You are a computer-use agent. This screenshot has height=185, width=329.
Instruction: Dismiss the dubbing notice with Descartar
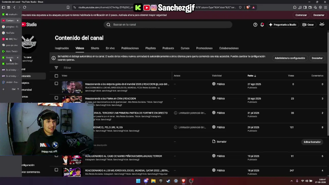tap(317, 58)
